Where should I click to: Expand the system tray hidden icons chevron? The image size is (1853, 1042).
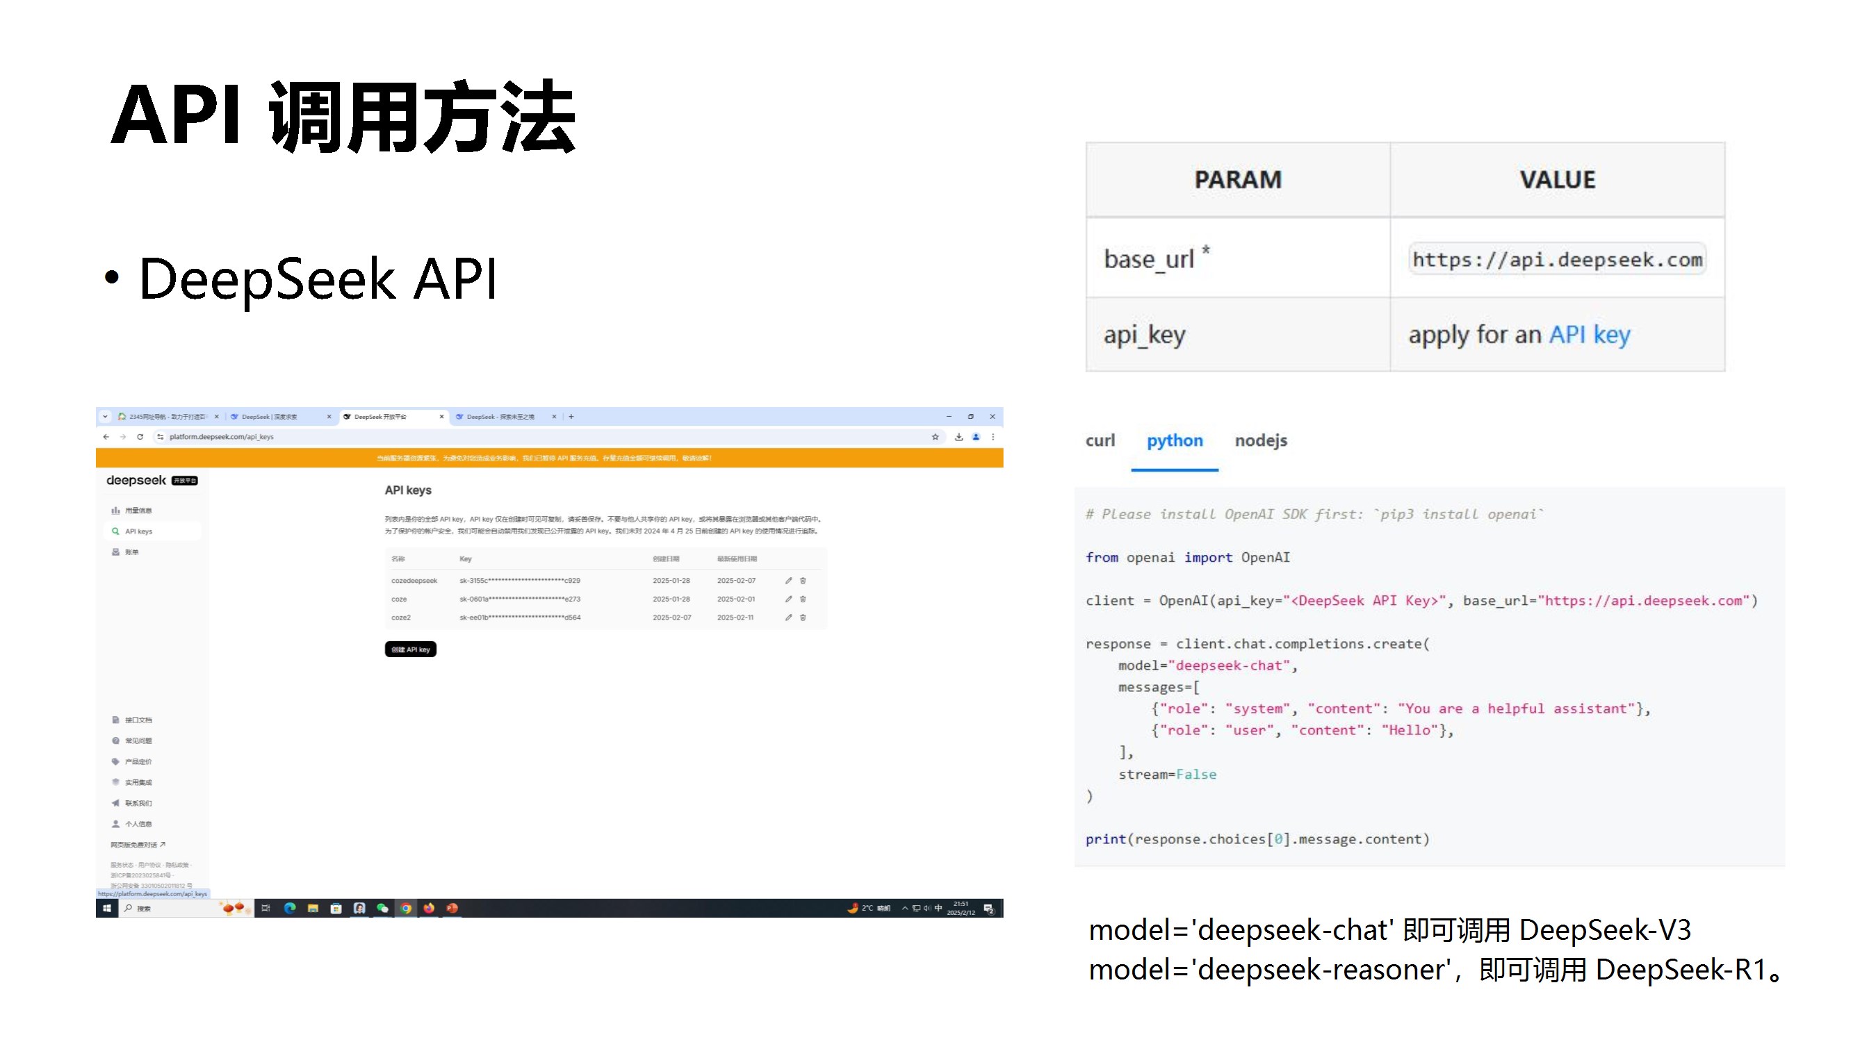905,908
